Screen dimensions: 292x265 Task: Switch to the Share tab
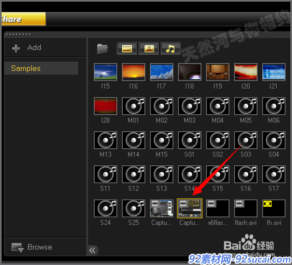coord(23,19)
